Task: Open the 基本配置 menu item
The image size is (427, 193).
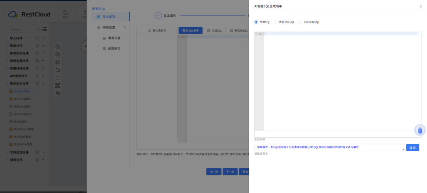Action: (111, 17)
